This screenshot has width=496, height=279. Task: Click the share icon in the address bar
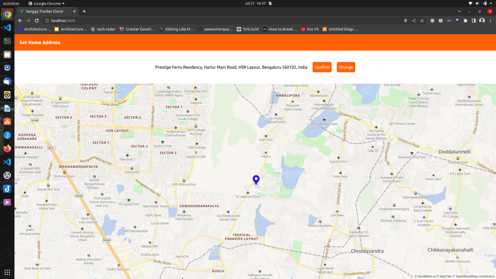(414, 20)
